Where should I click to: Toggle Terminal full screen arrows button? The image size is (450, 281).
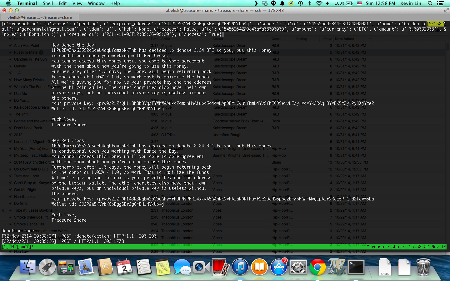446,10
